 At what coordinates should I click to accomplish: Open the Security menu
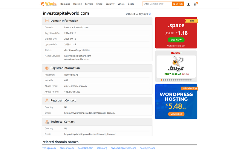(x=110, y=4)
